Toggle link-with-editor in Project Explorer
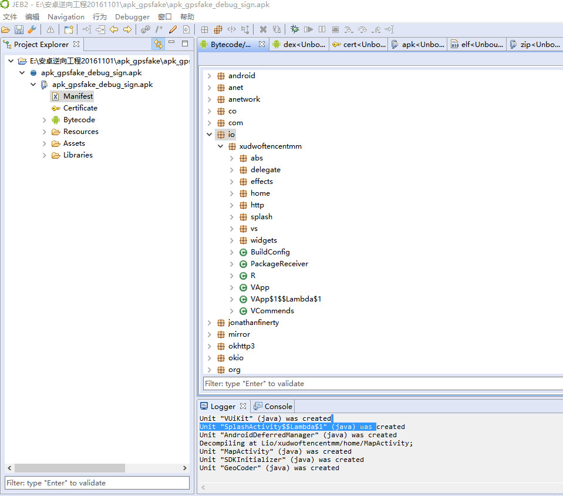 (158, 44)
